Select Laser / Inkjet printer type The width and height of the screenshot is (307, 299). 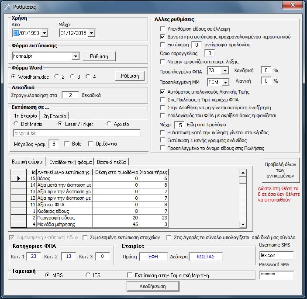[60, 124]
